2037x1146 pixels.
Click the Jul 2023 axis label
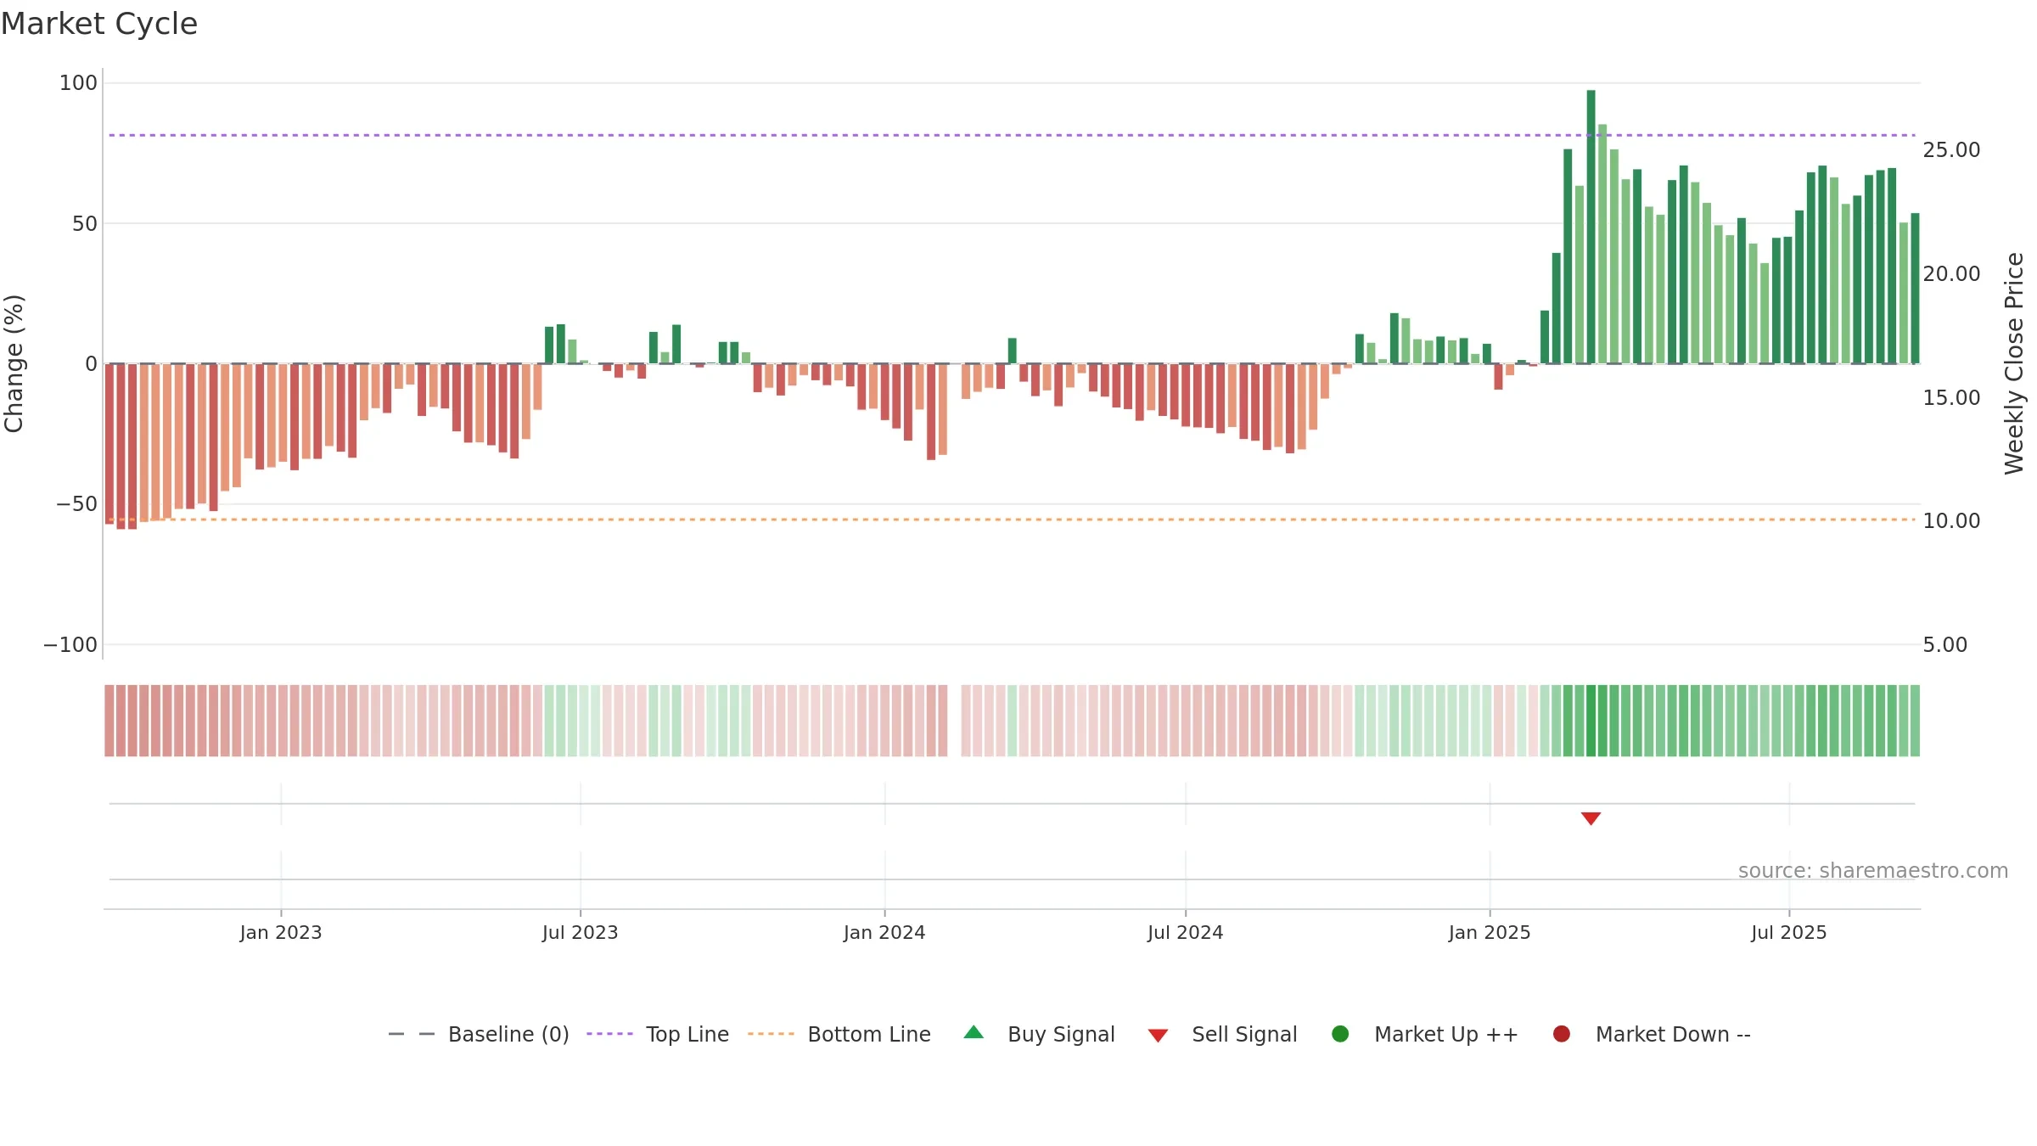coord(581,933)
